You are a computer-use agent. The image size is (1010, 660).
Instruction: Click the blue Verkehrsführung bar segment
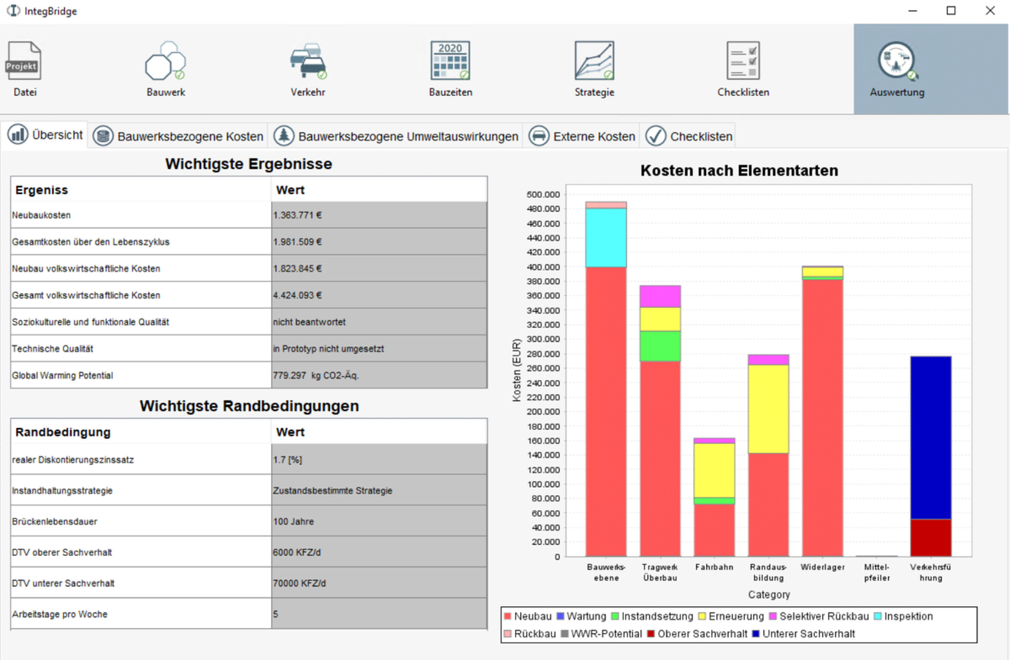point(930,437)
